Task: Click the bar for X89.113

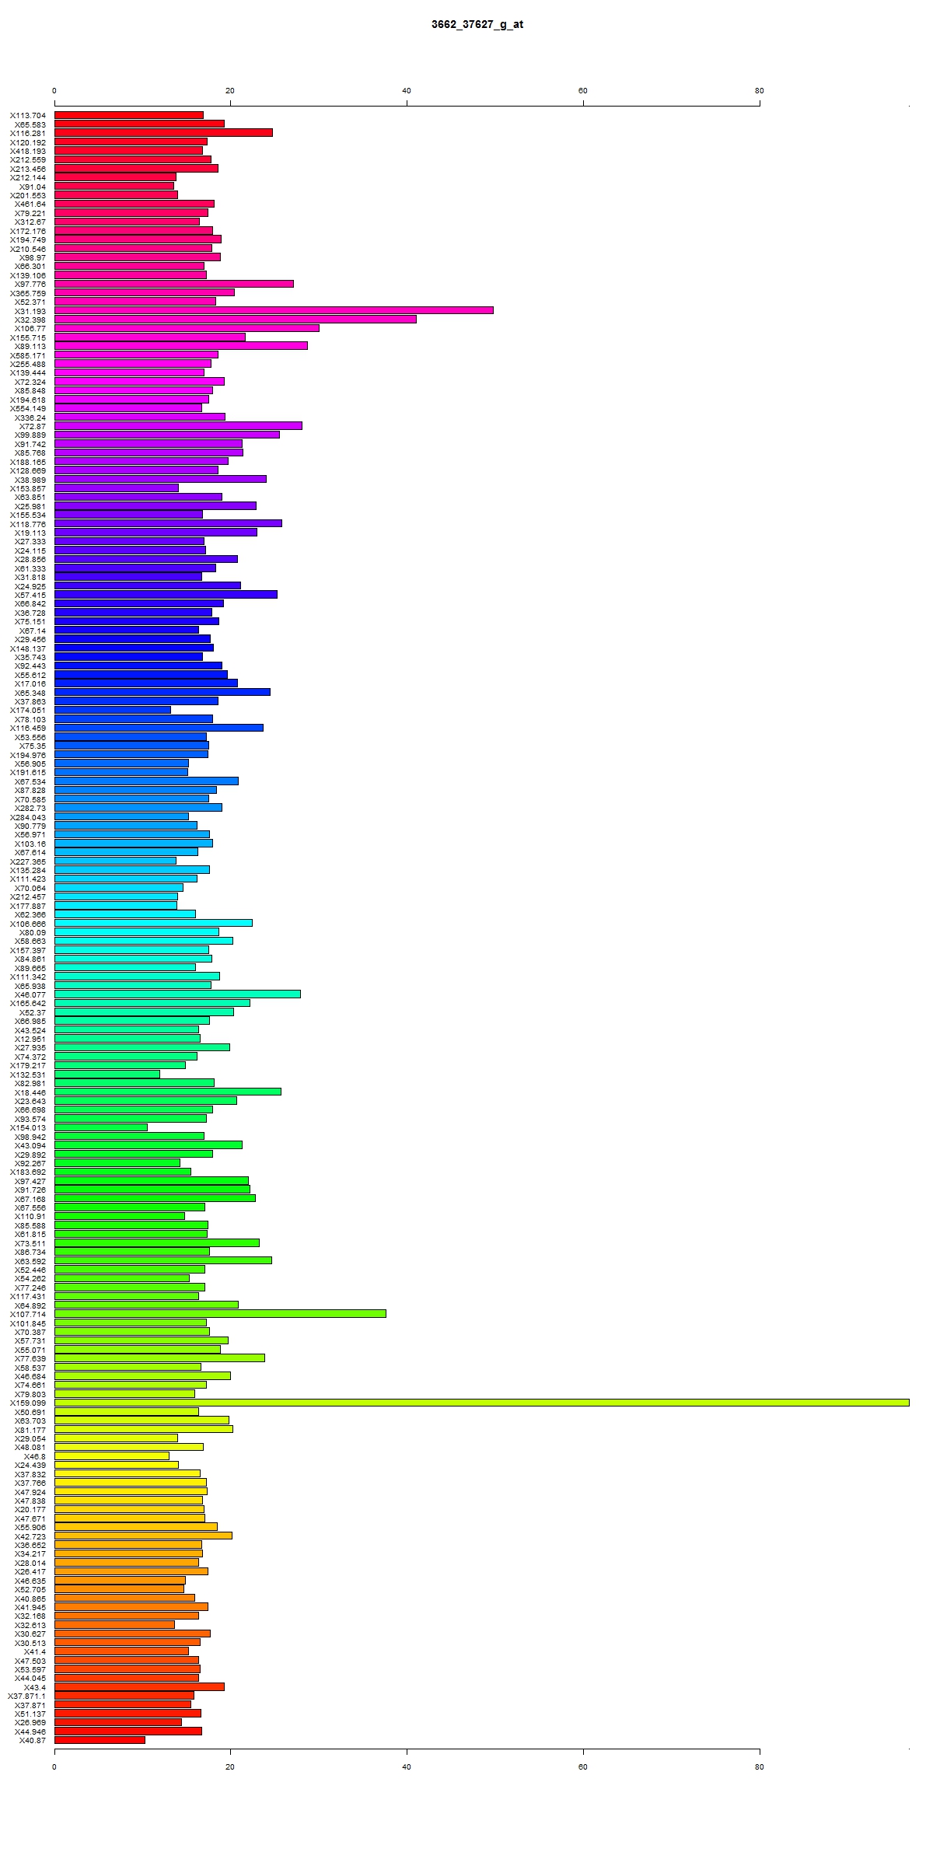Action: coord(181,346)
